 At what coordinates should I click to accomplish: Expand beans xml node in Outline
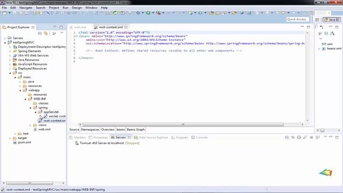coord(319,49)
